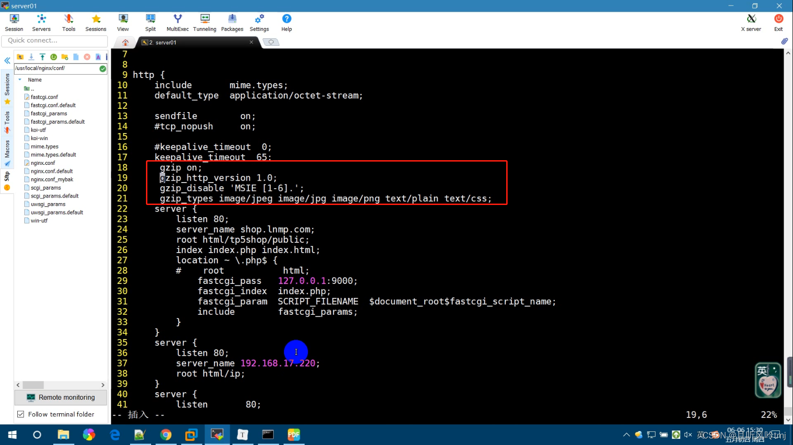Open File Explorer from the taskbar
793x445 pixels.
click(63, 435)
